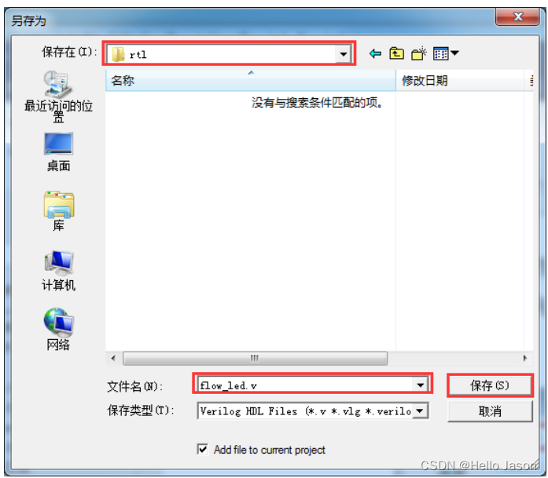Go up one folder level
The height and width of the screenshot is (478, 548).
coord(397,53)
